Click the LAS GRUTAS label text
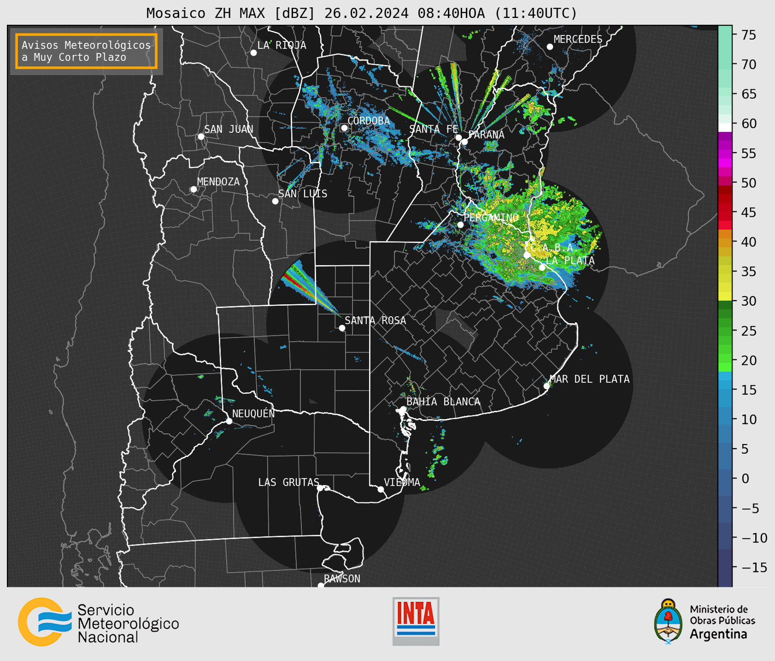 click(289, 482)
